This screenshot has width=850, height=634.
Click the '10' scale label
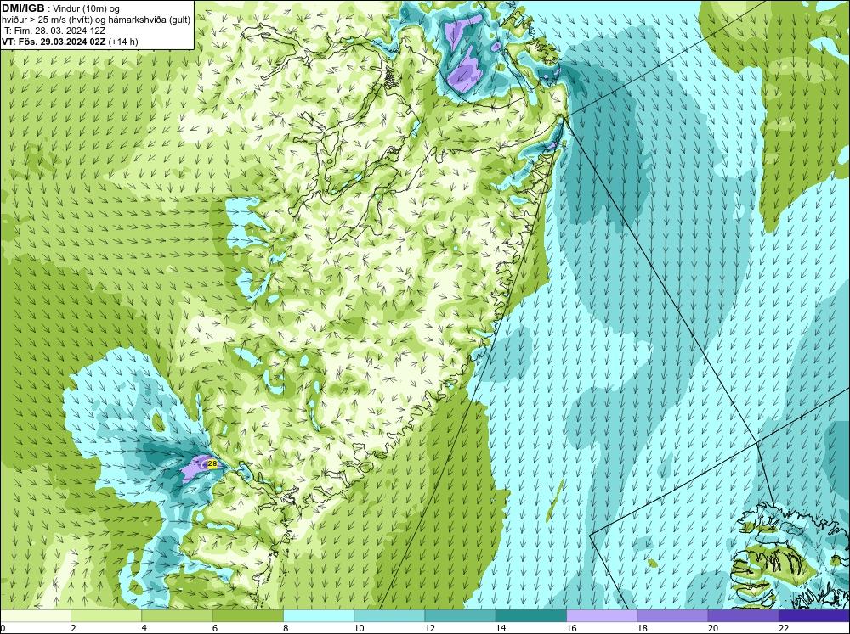(x=359, y=628)
